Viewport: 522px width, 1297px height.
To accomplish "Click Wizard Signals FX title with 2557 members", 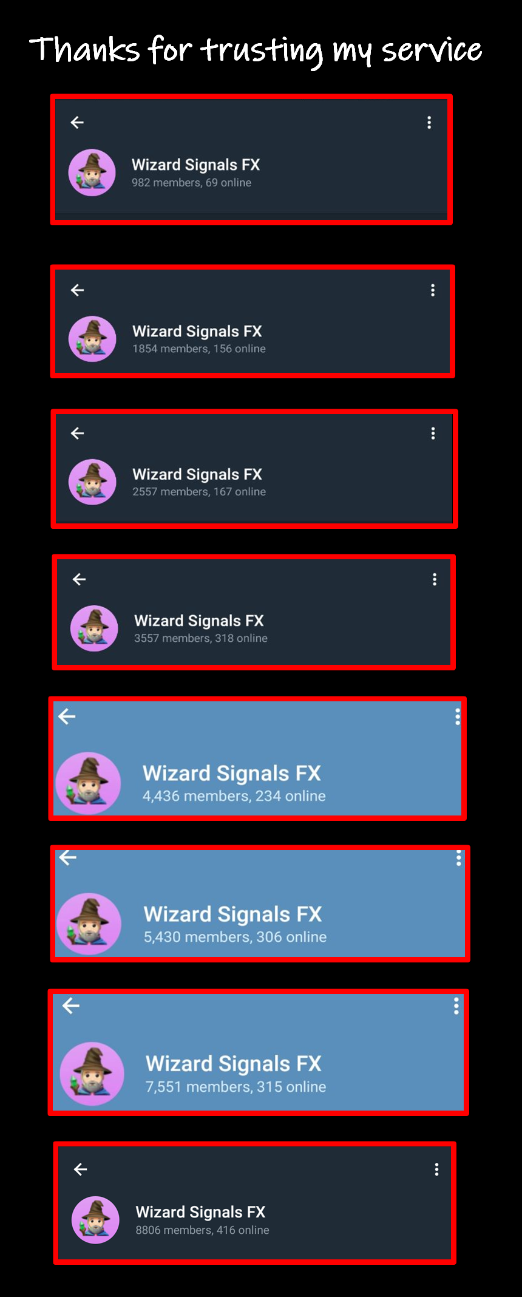I will tap(197, 474).
